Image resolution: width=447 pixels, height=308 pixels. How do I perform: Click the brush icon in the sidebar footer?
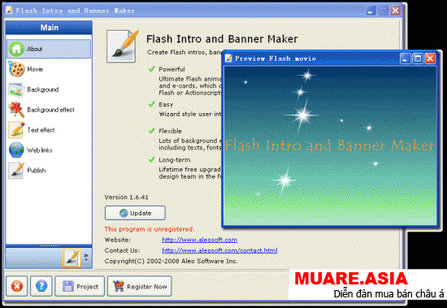(x=72, y=258)
